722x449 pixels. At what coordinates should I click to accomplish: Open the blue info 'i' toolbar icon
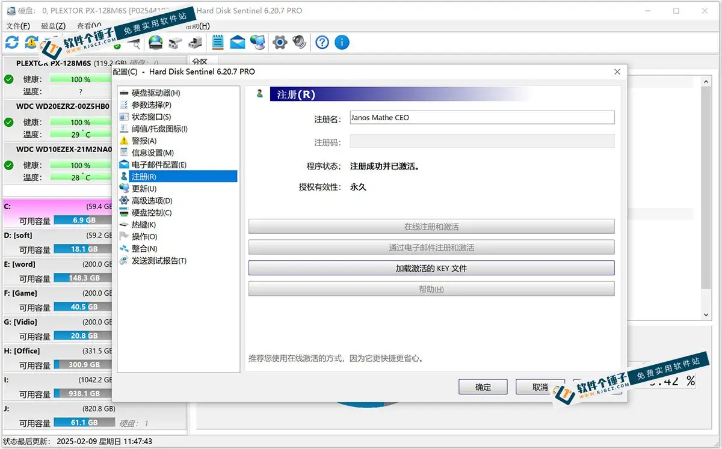tap(342, 42)
